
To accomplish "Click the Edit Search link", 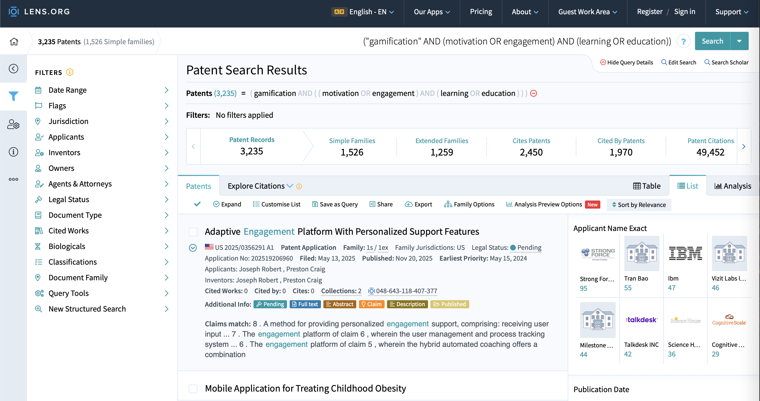I will coord(679,63).
